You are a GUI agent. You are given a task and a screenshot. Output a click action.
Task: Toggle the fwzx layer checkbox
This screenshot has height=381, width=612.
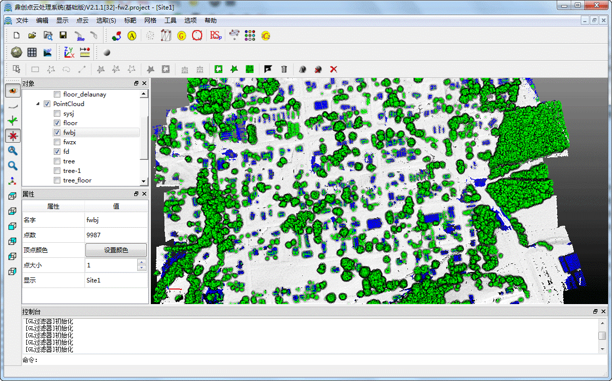(x=57, y=142)
